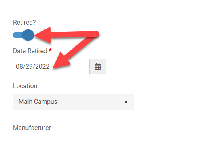This screenshot has width=222, height=155.
Task: Click the dark blue Retired toggle knob
Action: (28, 35)
